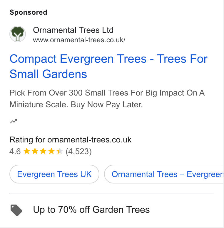The image size is (224, 228).
Task: Click the Ornamental Trees Ltd advertiser name
Action: [73, 30]
